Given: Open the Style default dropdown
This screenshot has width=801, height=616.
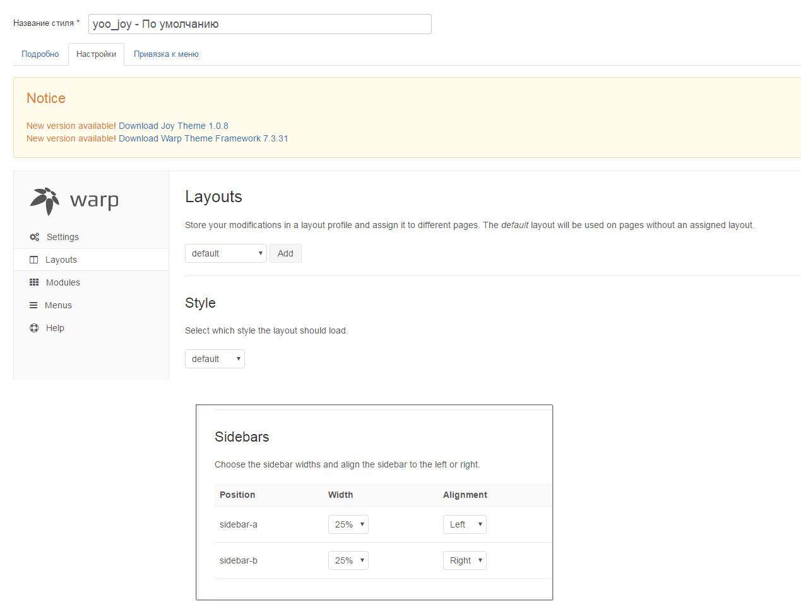Looking at the screenshot, I should pyautogui.click(x=215, y=359).
